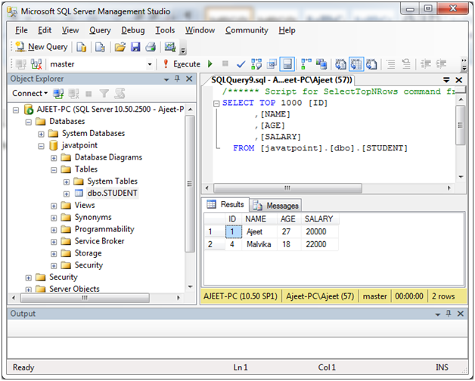
Task: Click Analysis Services query icon
Action: [x=100, y=47]
